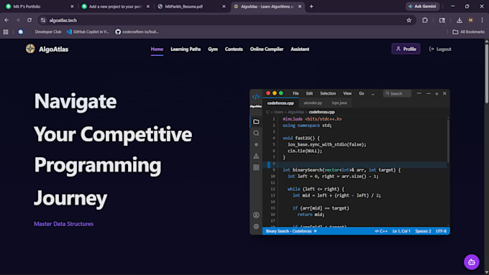The width and height of the screenshot is (489, 275).
Task: Click the red close dot of code editor
Action: [x=268, y=93]
